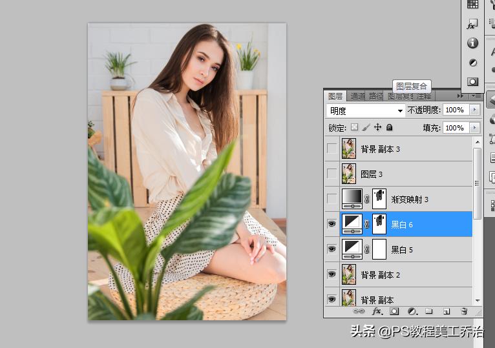Create new fill or adjustment layer icon
This screenshot has height=348, width=495.
[412, 311]
